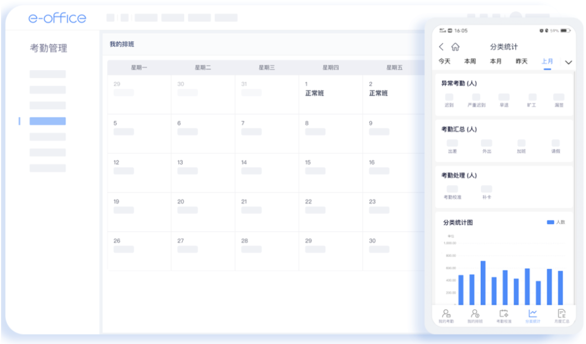The width and height of the screenshot is (586, 344).
Task: Expand the date range chevron dropdown
Action: pyautogui.click(x=568, y=62)
